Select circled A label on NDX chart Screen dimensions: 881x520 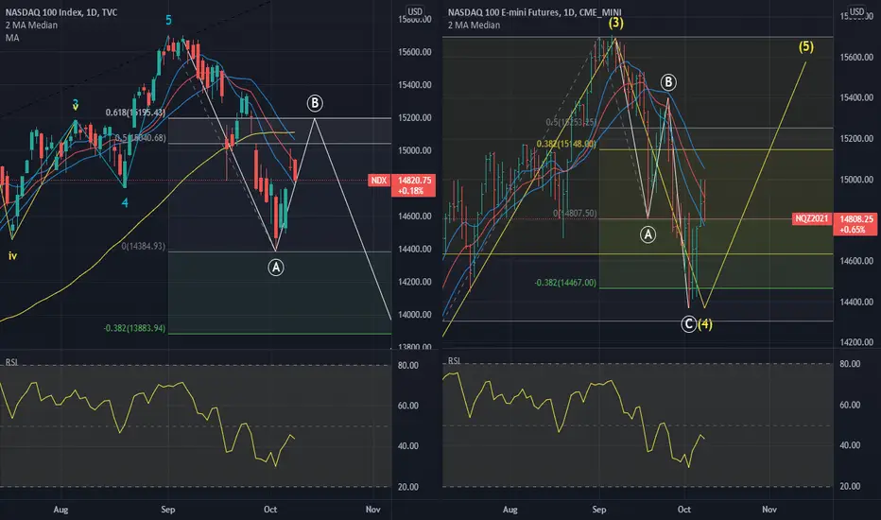coord(275,268)
